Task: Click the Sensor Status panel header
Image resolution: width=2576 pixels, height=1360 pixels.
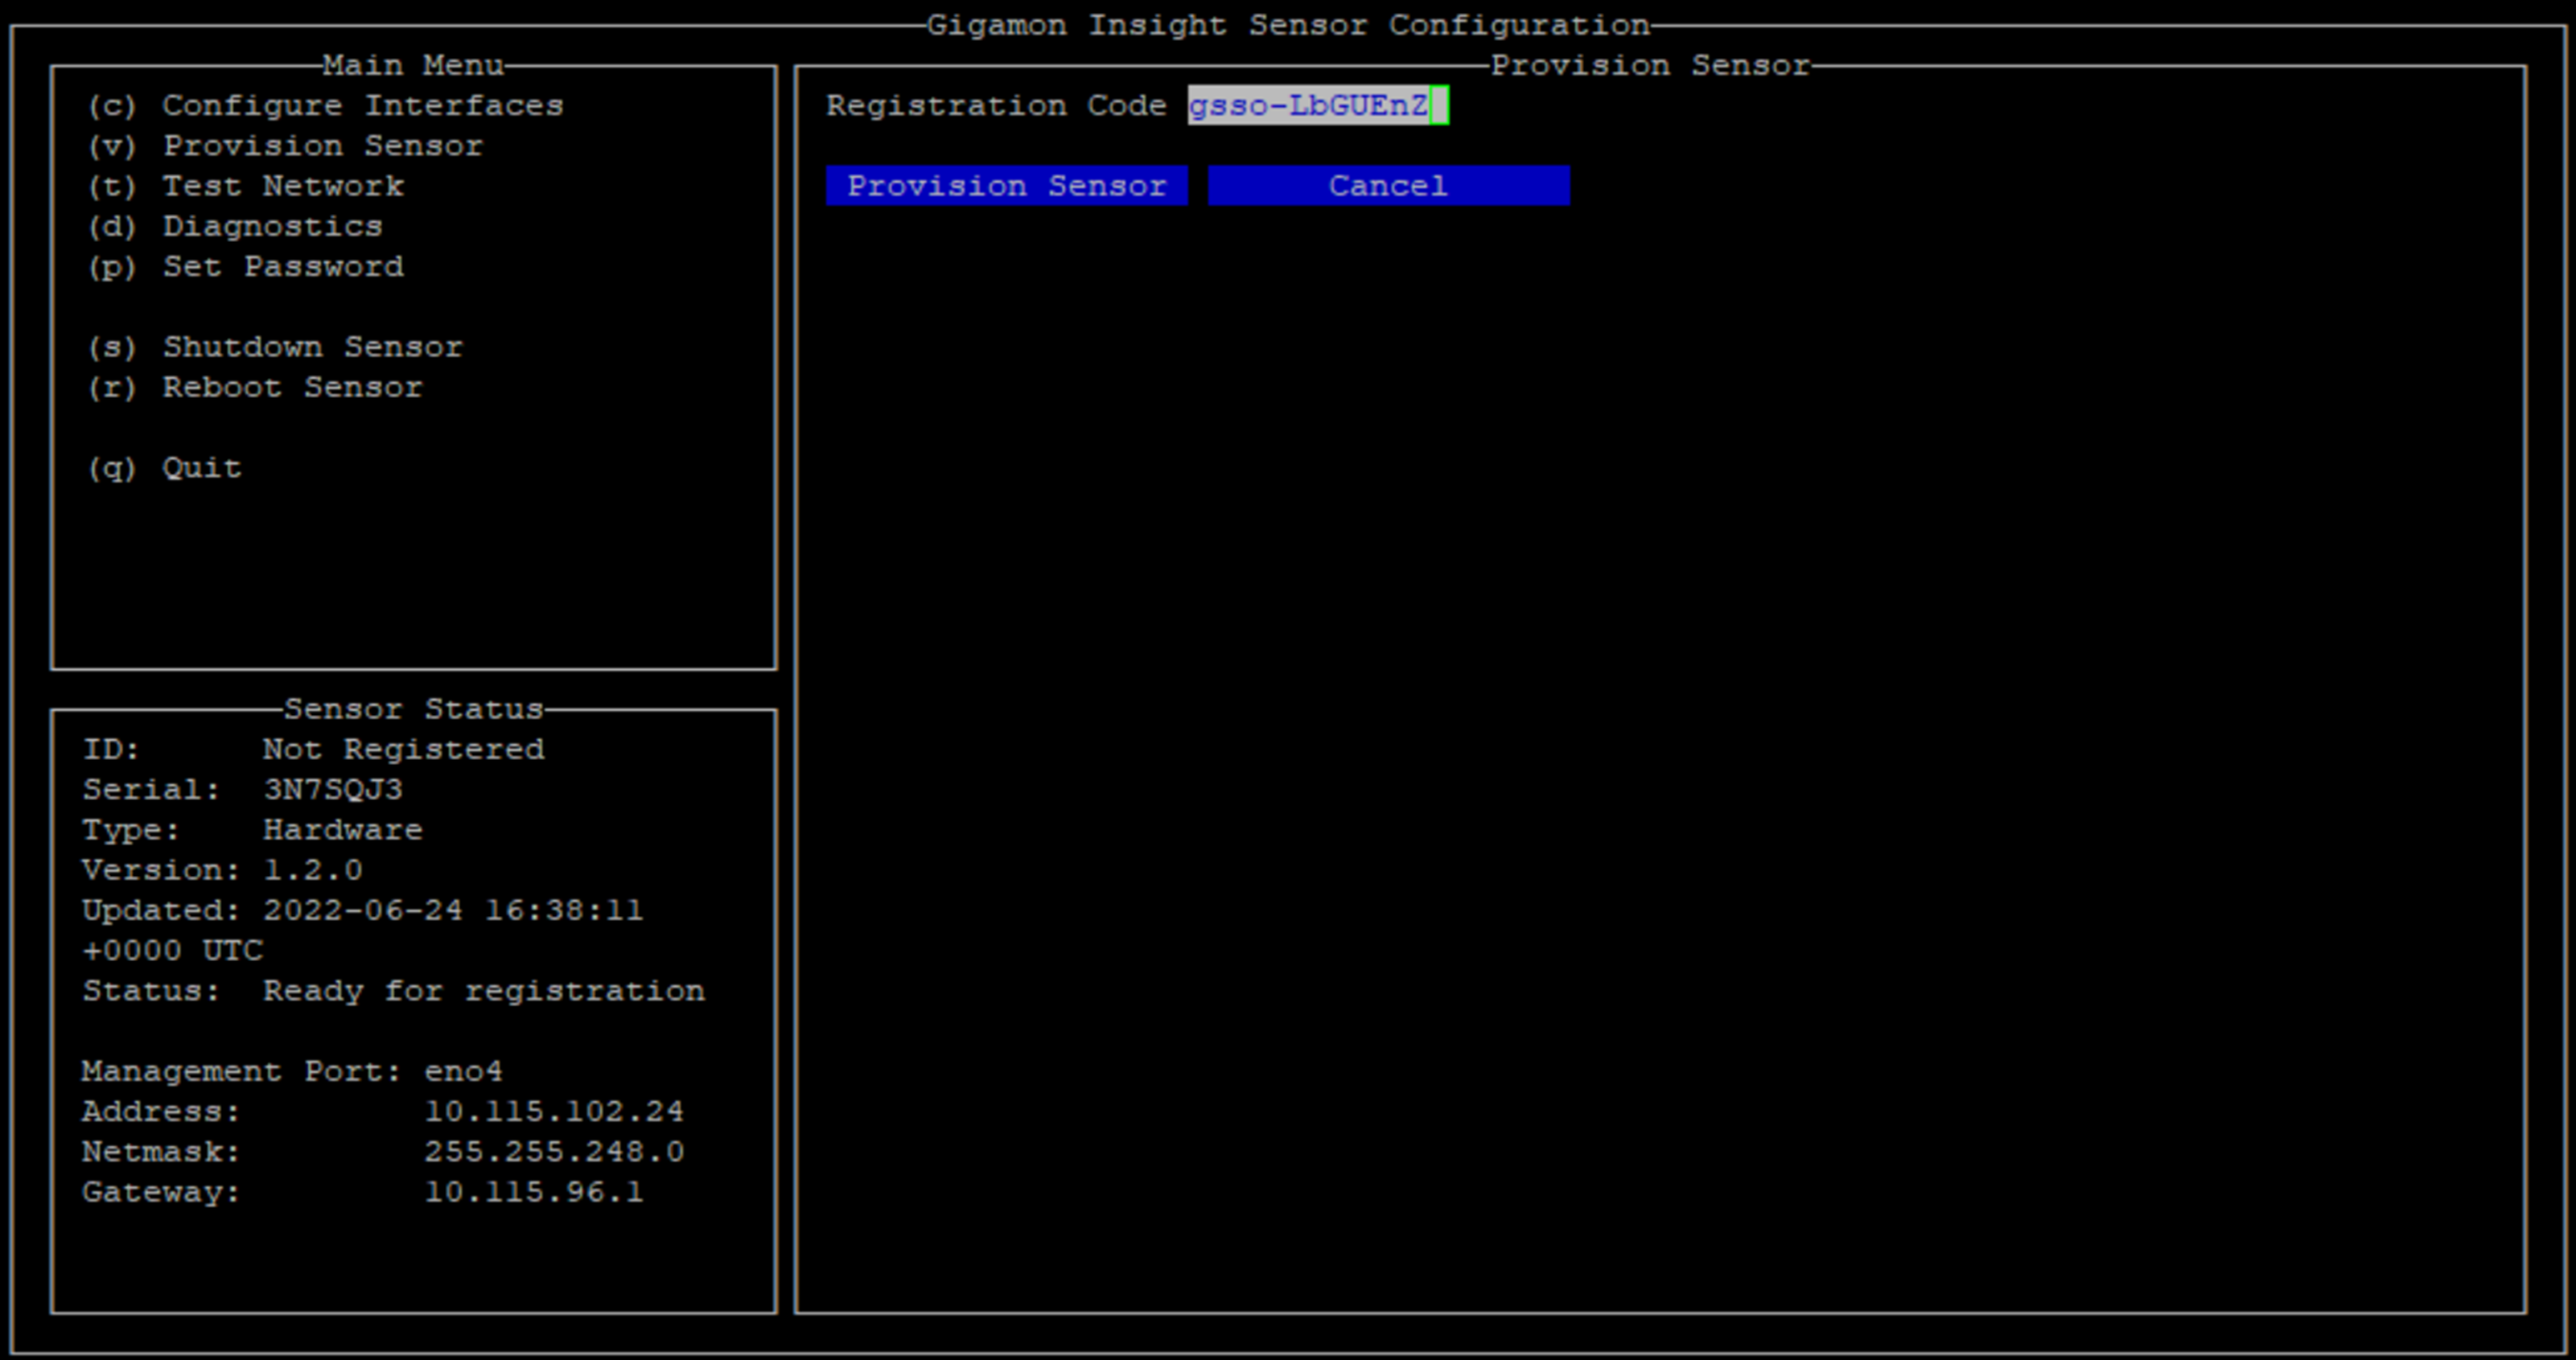Action: click(412, 709)
